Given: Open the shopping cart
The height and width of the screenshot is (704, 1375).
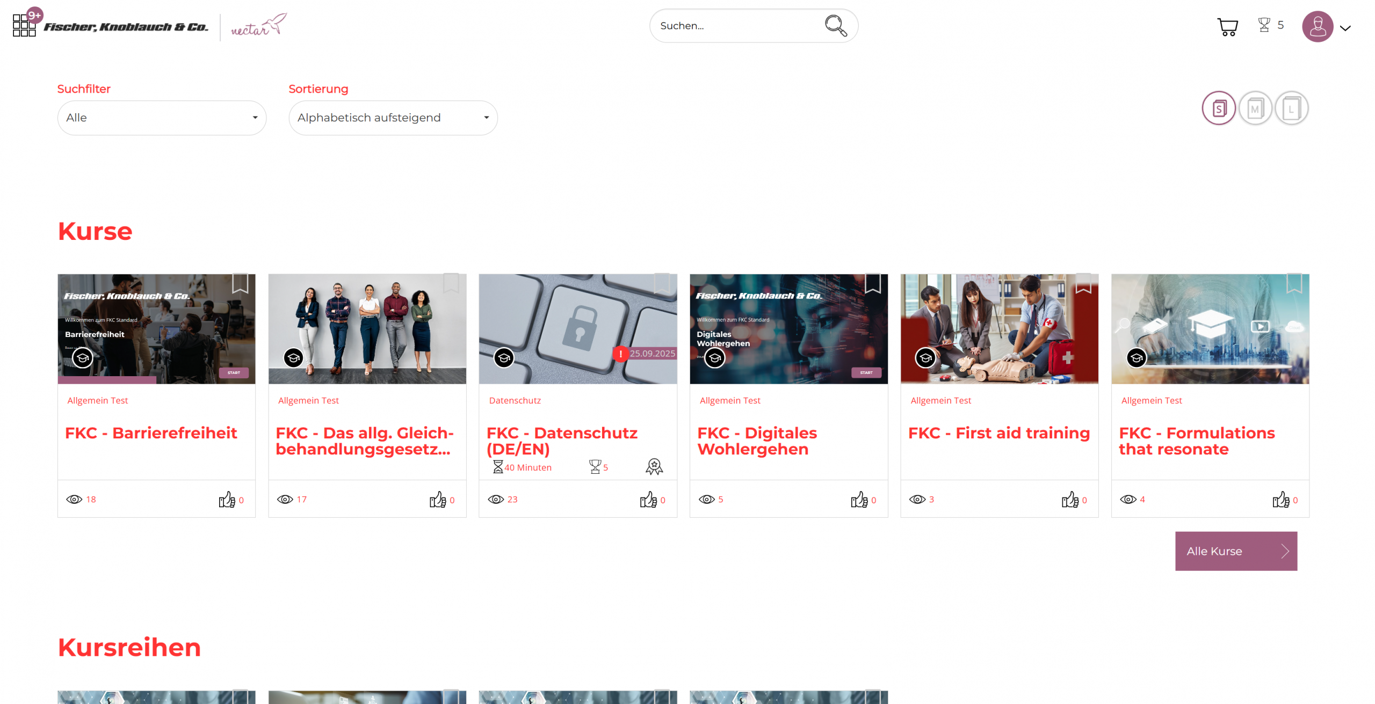Looking at the screenshot, I should (1227, 26).
